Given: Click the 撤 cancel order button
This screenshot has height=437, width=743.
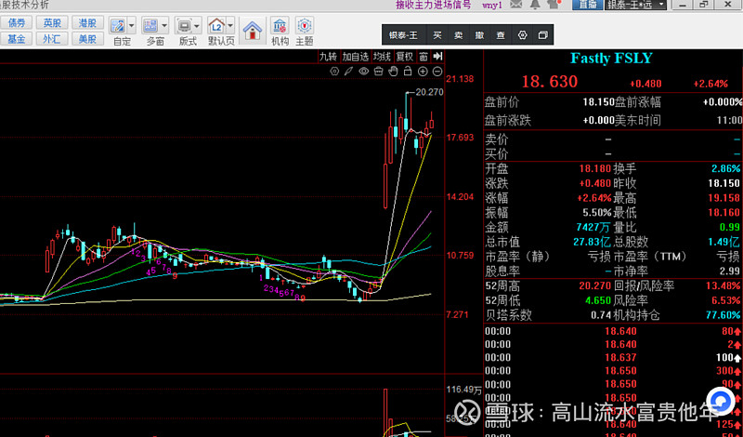Looking at the screenshot, I should (479, 35).
